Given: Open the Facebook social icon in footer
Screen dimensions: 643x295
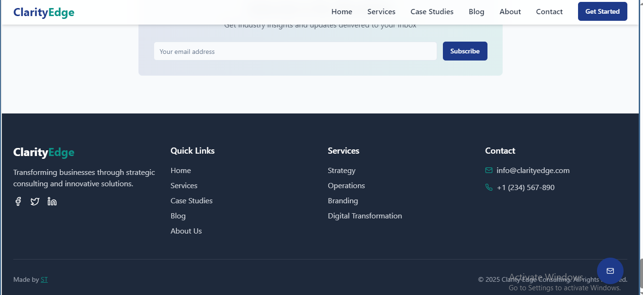Looking at the screenshot, I should 18,201.
